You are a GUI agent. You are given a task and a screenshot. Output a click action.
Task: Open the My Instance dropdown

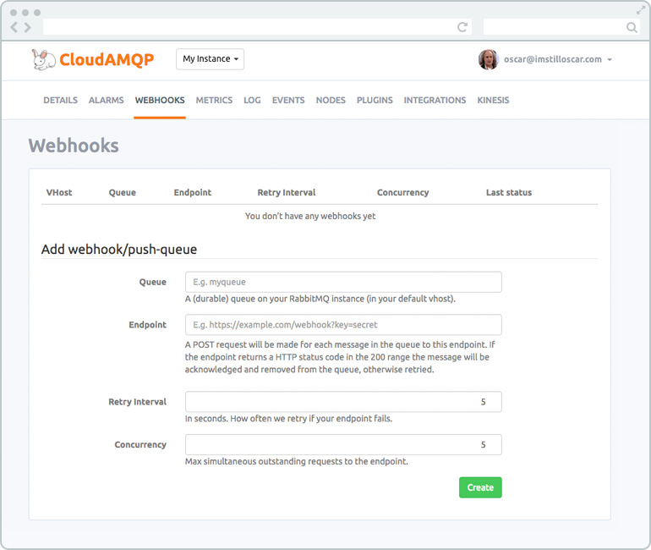(x=210, y=59)
